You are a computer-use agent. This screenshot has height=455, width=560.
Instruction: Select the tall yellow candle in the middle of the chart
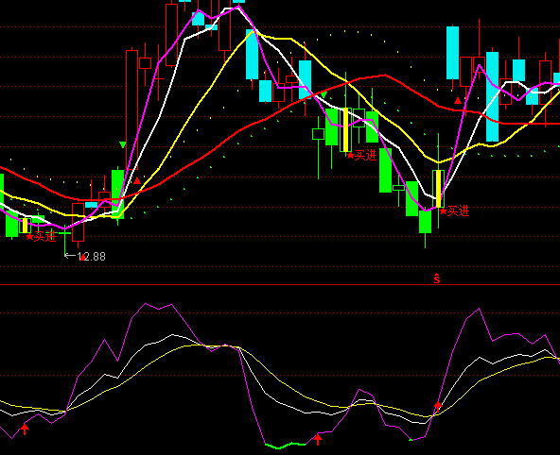345,129
